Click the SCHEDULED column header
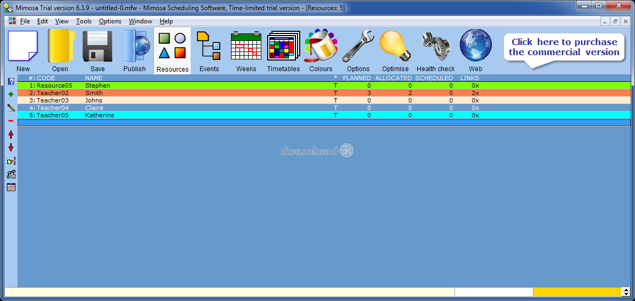The image size is (635, 301). click(x=434, y=78)
